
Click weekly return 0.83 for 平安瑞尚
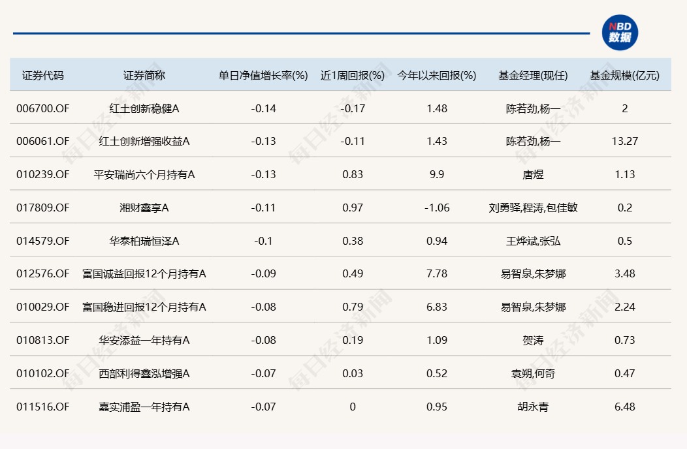pyautogui.click(x=353, y=174)
